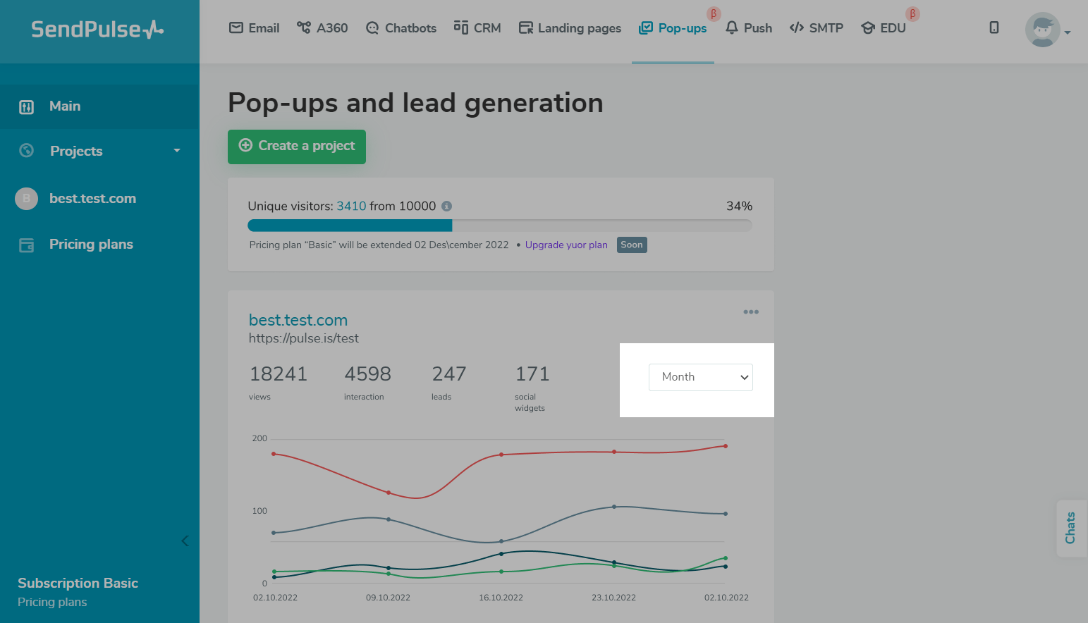Click the Soon badge
This screenshot has height=623, width=1088.
pyautogui.click(x=632, y=245)
